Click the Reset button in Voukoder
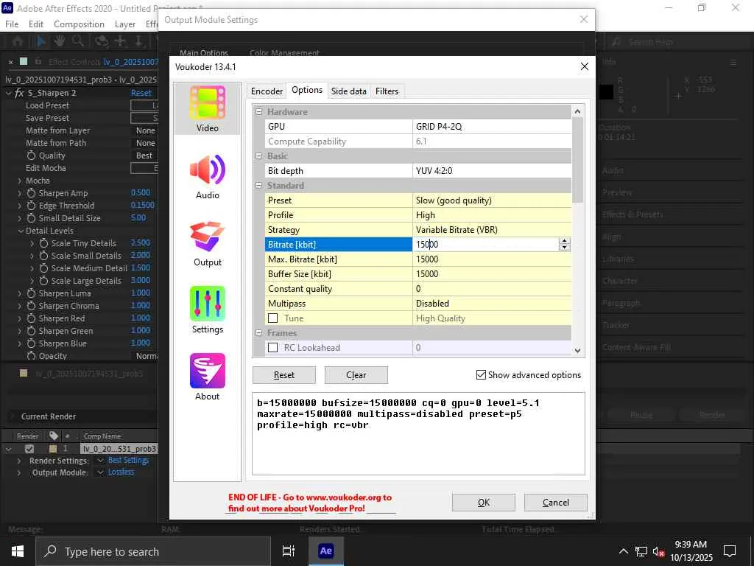Viewport: 754px width, 566px height. tap(284, 375)
